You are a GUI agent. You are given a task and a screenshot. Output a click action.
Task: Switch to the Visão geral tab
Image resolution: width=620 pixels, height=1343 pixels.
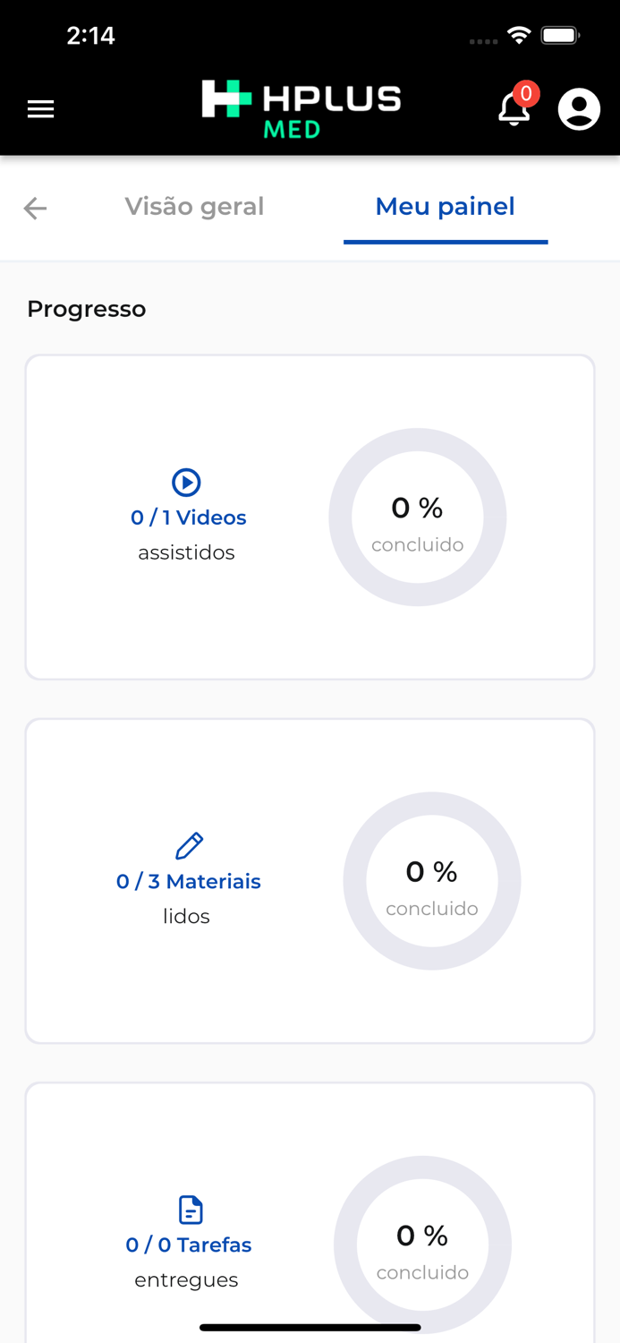click(x=194, y=206)
